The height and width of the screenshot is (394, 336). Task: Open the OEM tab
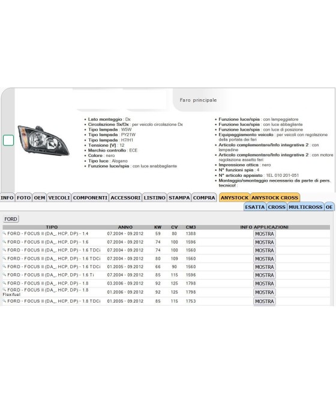coord(40,198)
